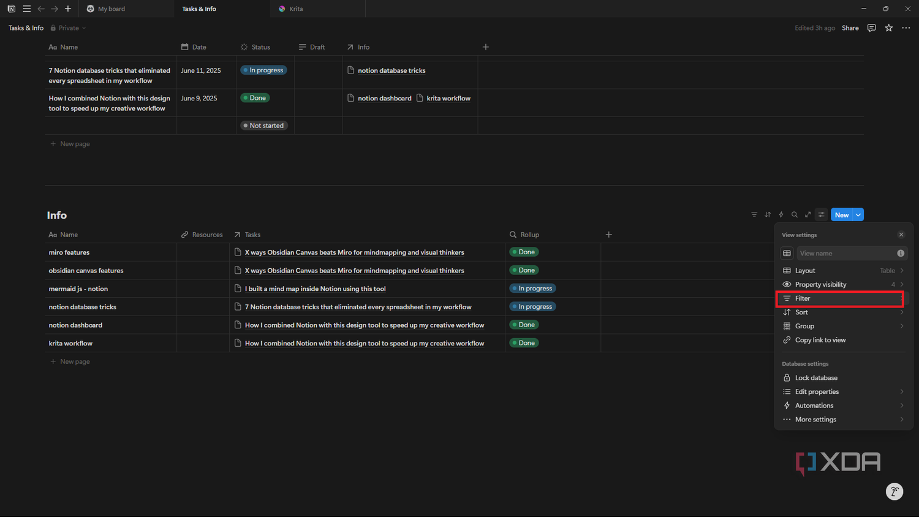Click the Share button
This screenshot has height=517, width=919.
click(x=850, y=28)
